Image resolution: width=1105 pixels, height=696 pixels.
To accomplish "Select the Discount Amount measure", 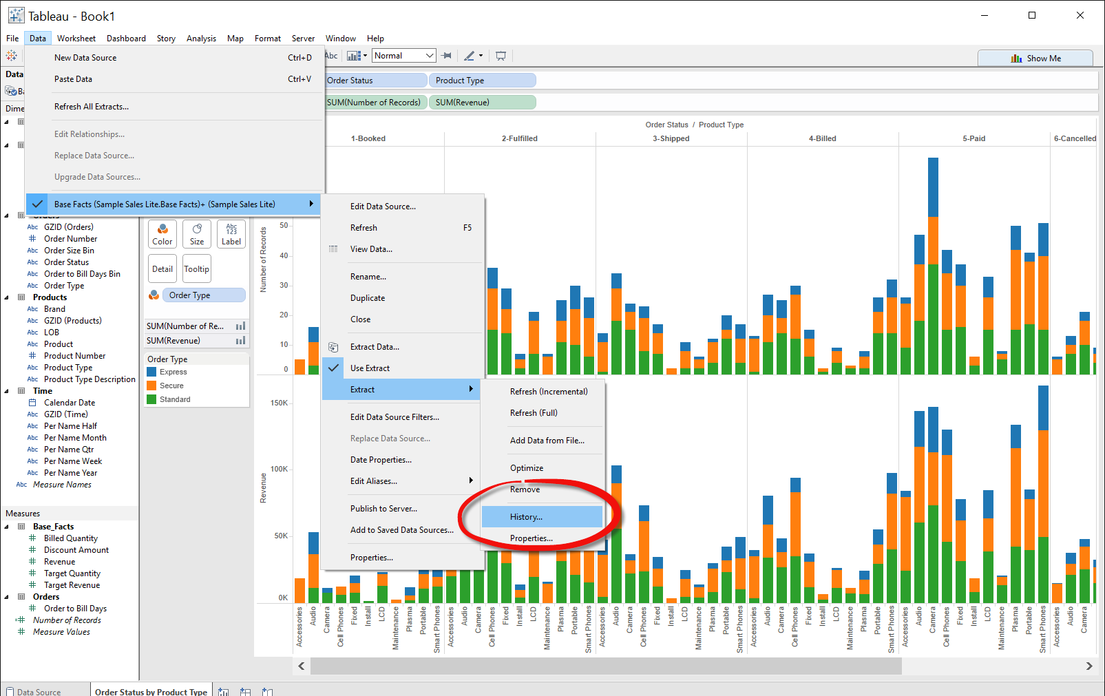I will (x=76, y=550).
